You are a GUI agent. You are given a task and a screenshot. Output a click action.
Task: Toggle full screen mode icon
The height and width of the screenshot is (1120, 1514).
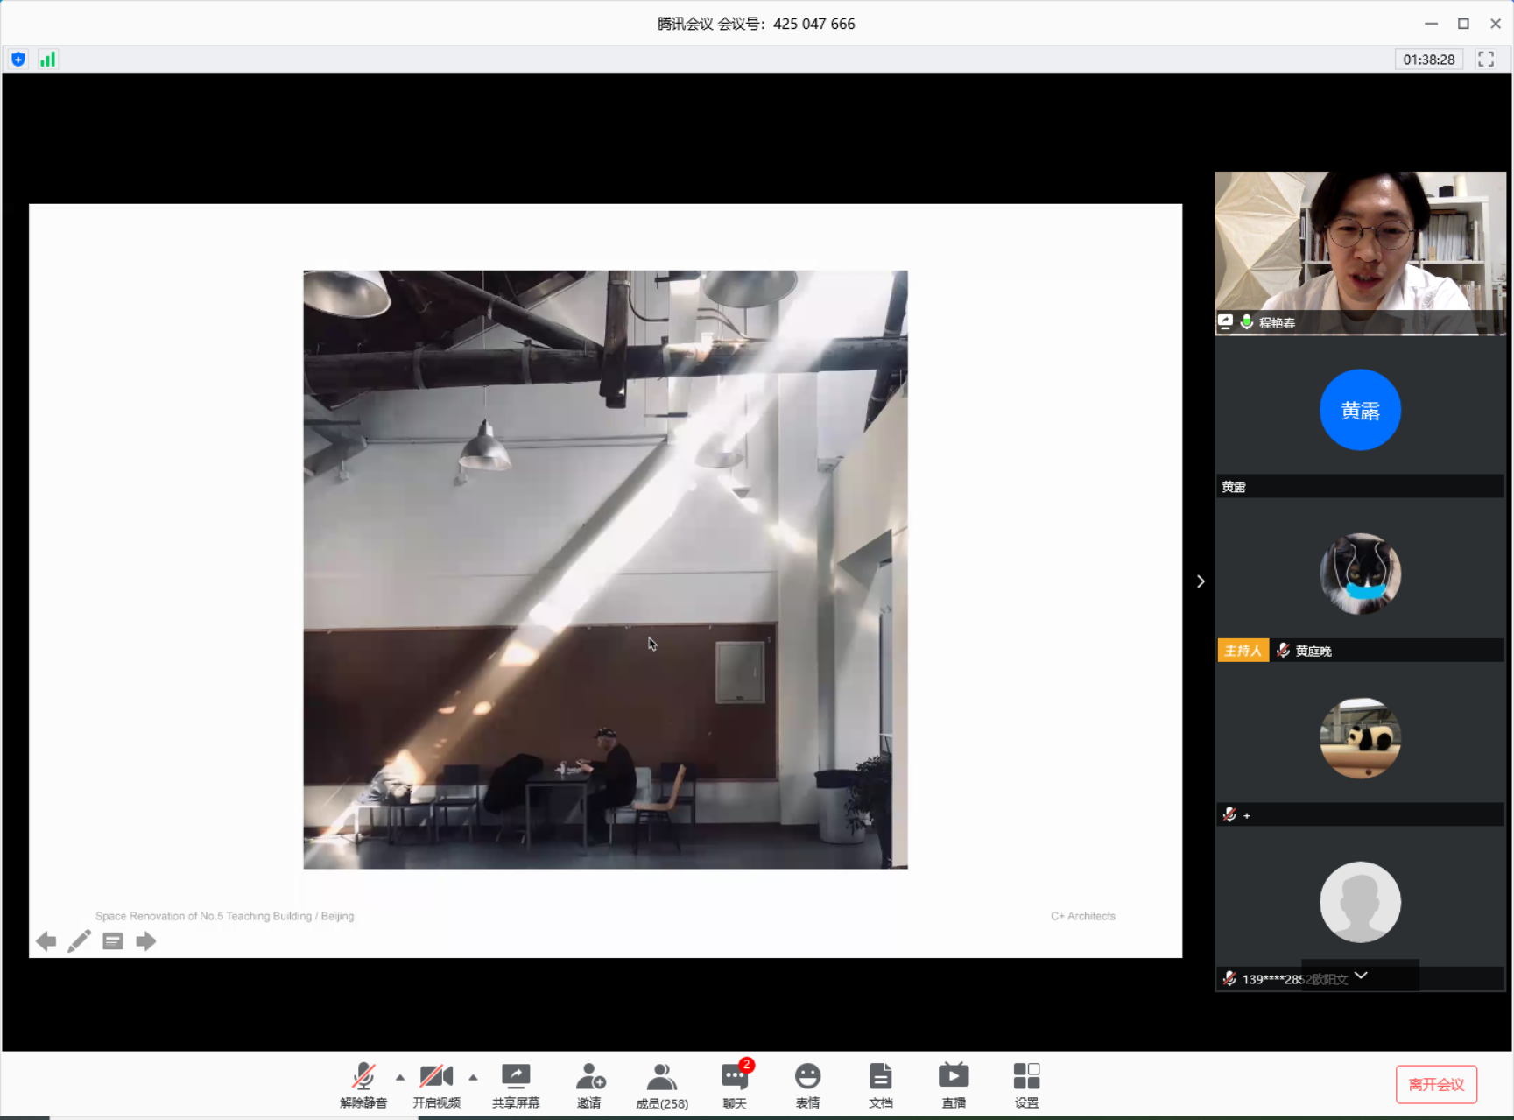1486,60
